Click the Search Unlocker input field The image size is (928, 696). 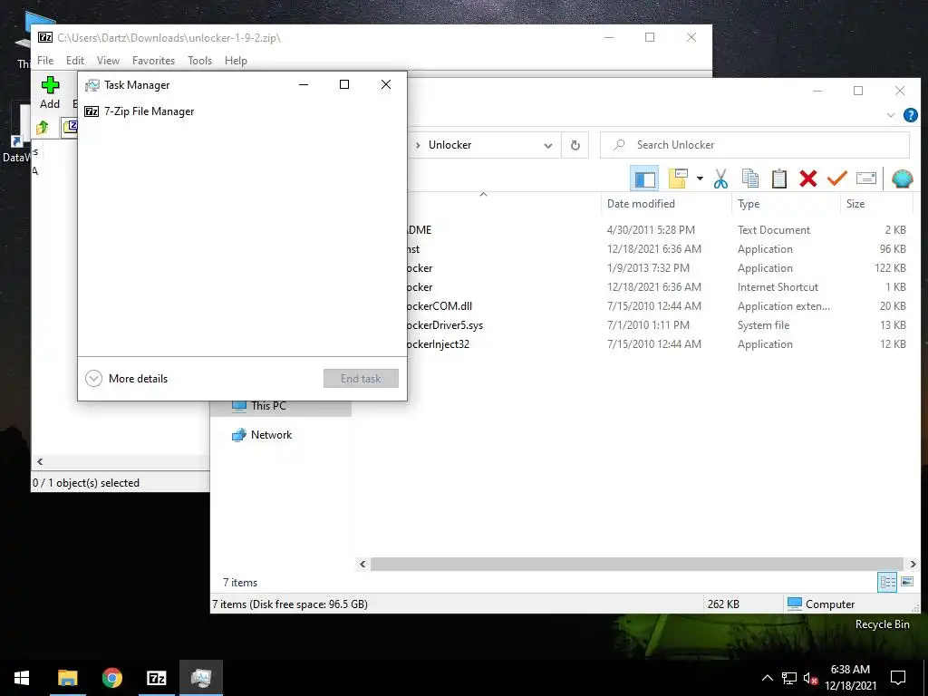point(755,145)
